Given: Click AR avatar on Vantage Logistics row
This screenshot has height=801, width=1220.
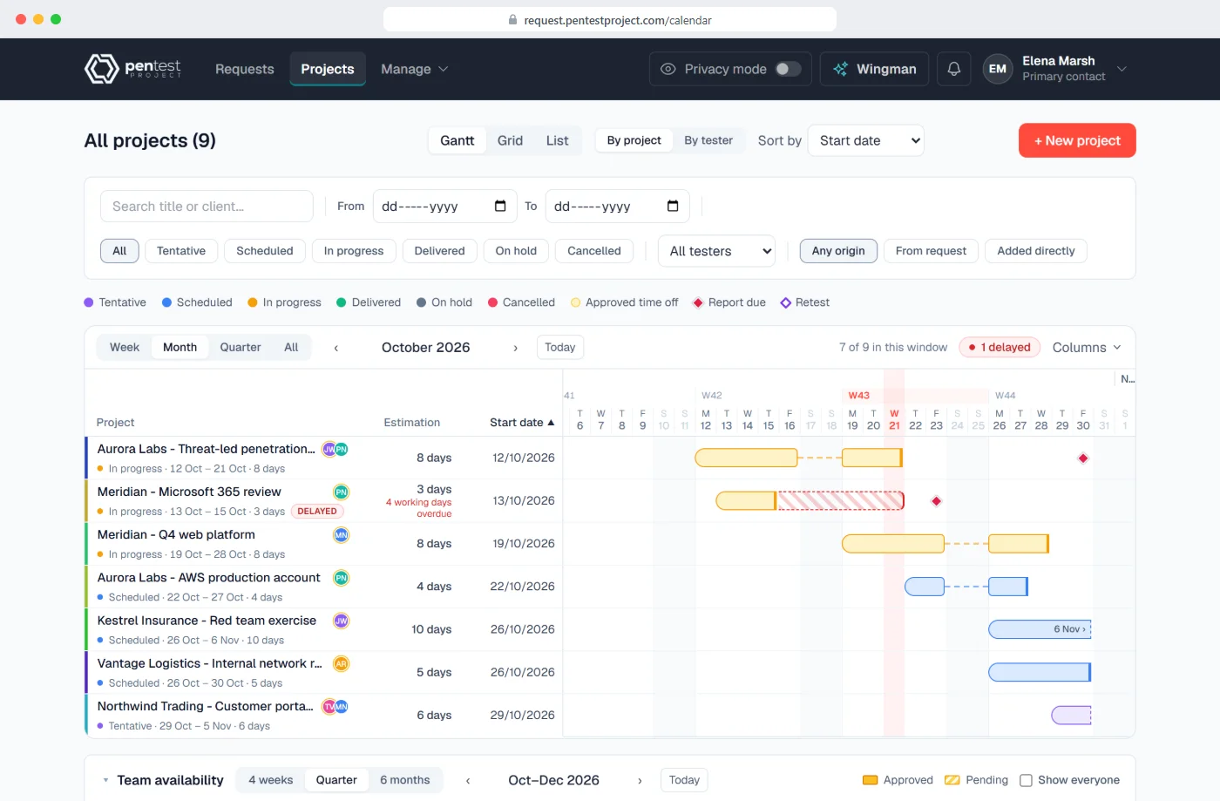Looking at the screenshot, I should pos(342,663).
